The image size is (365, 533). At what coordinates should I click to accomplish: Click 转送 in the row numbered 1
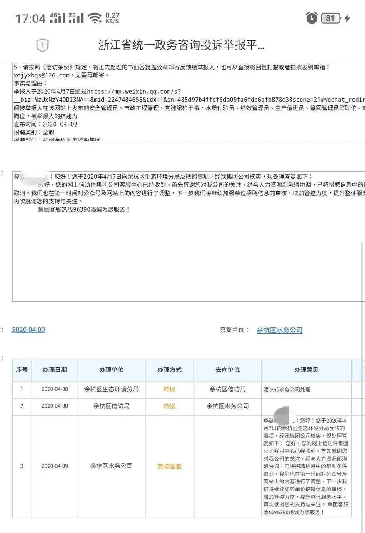click(x=170, y=390)
